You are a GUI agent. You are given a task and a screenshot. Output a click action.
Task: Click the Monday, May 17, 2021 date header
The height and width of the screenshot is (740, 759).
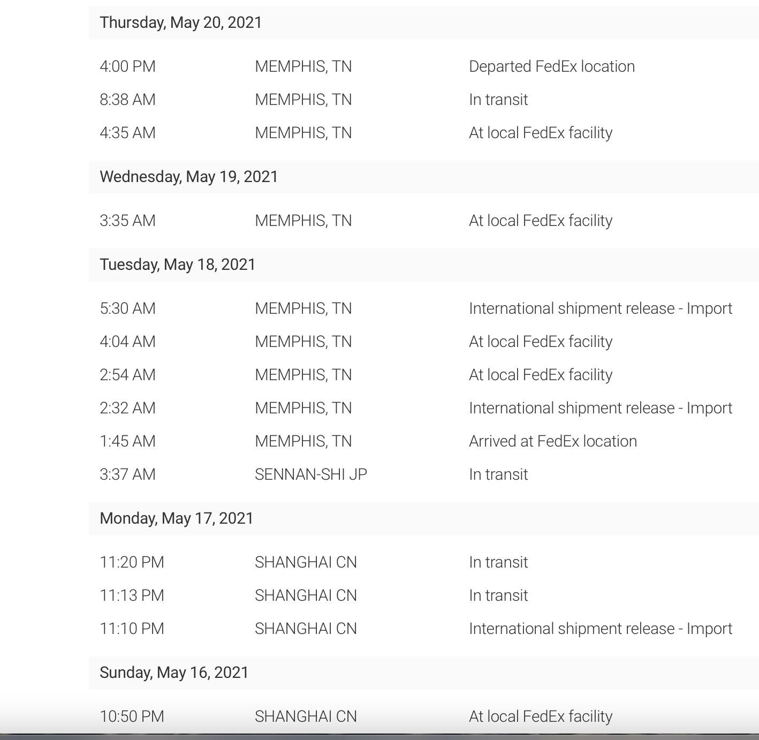(x=177, y=518)
